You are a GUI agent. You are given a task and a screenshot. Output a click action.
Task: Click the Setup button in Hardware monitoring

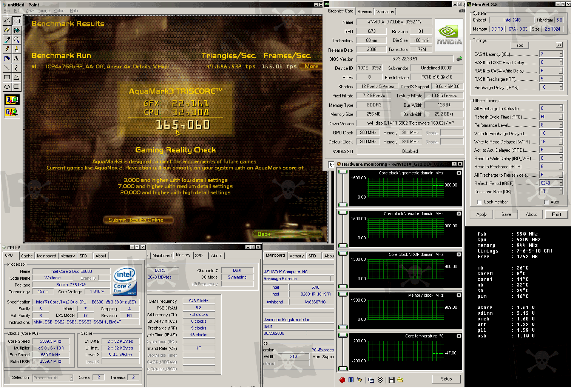[x=446, y=379]
